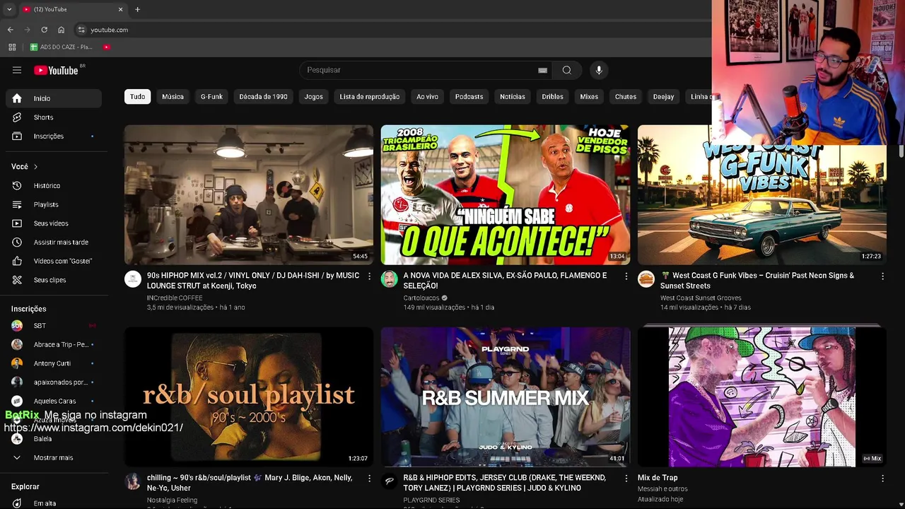This screenshot has width=905, height=509.
Task: Open options menu for West Coast G Funk video
Action: tap(882, 276)
